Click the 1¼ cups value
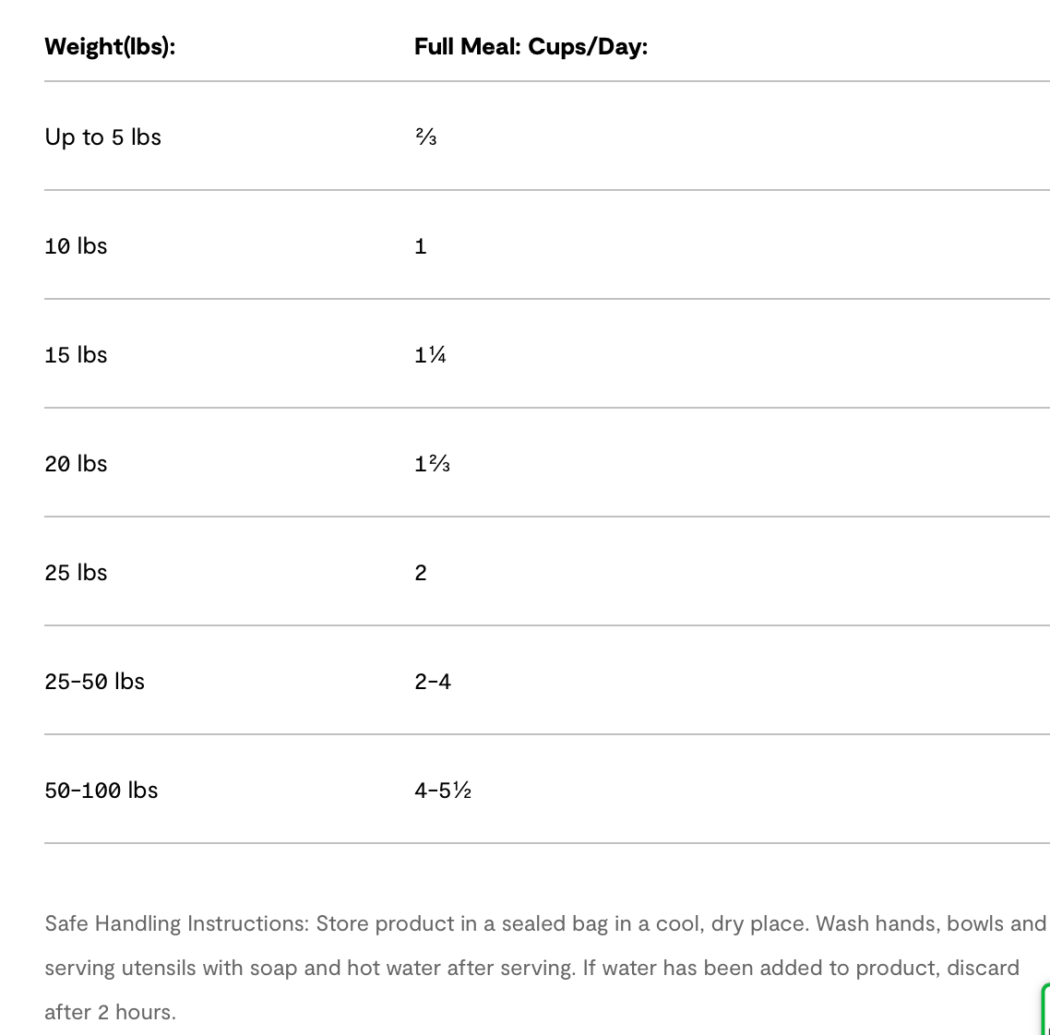The width and height of the screenshot is (1050, 1035). click(430, 355)
